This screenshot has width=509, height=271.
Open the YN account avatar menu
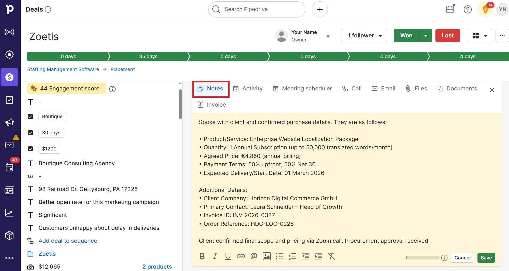pos(503,9)
